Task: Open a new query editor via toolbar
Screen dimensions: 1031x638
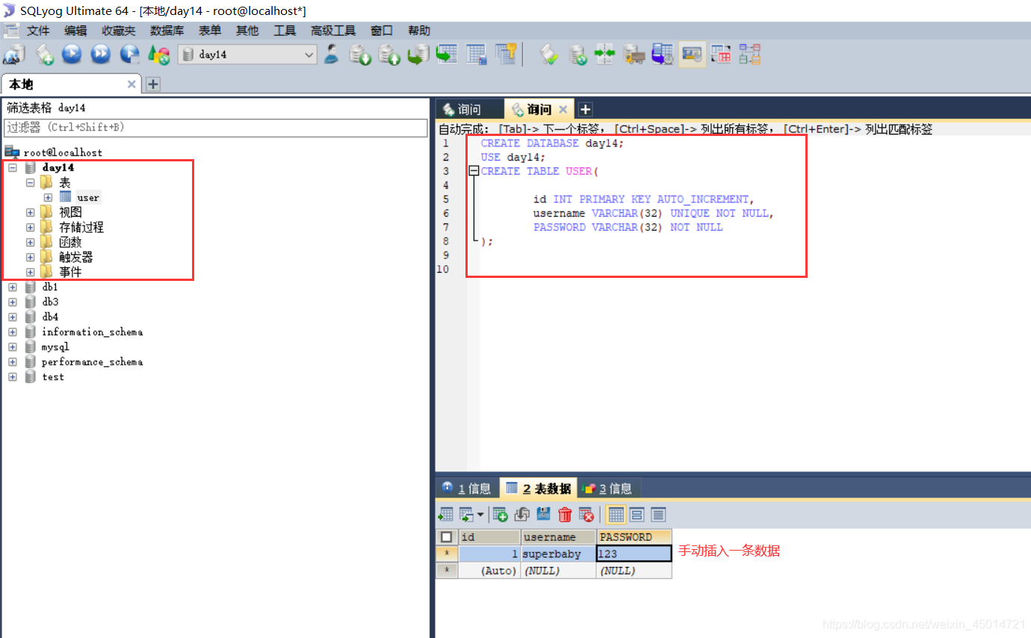Action: click(45, 54)
